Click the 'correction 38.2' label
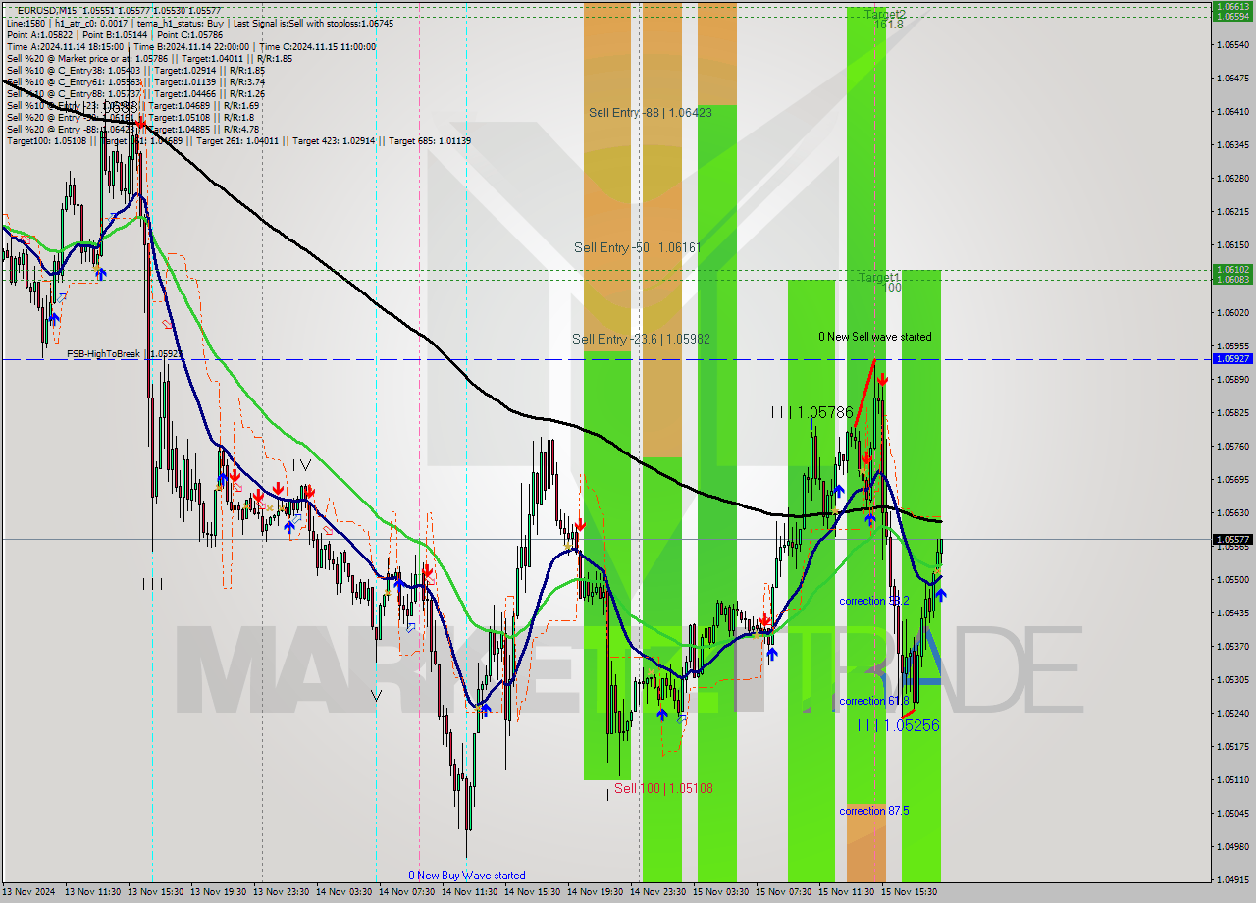Viewport: 1256px width, 903px height. (874, 601)
